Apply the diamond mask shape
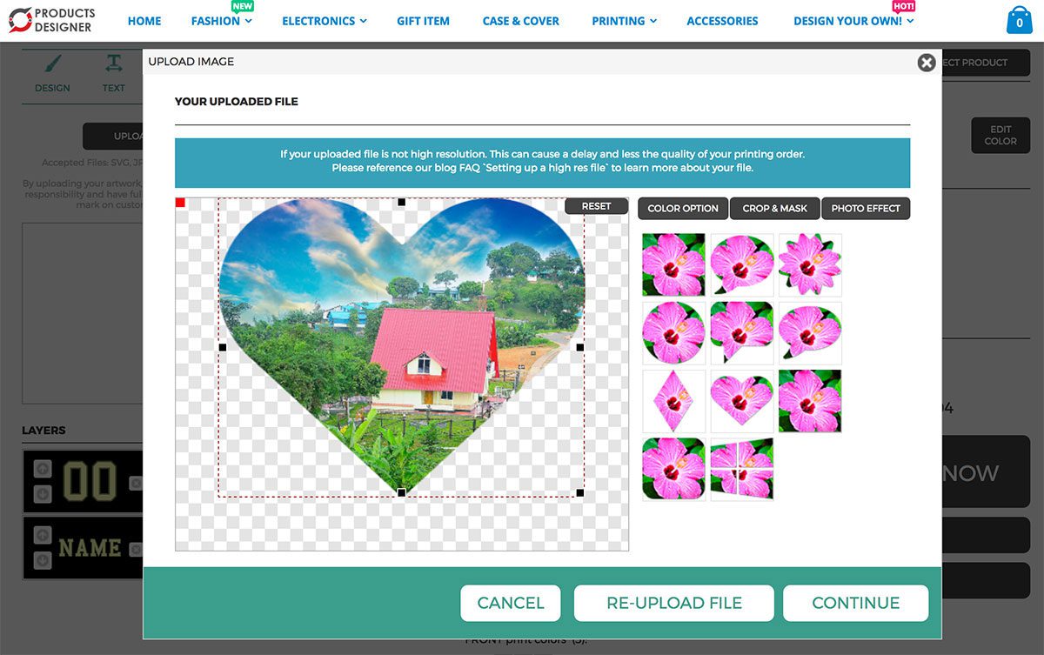Screen dimensions: 1044x655 [673, 401]
